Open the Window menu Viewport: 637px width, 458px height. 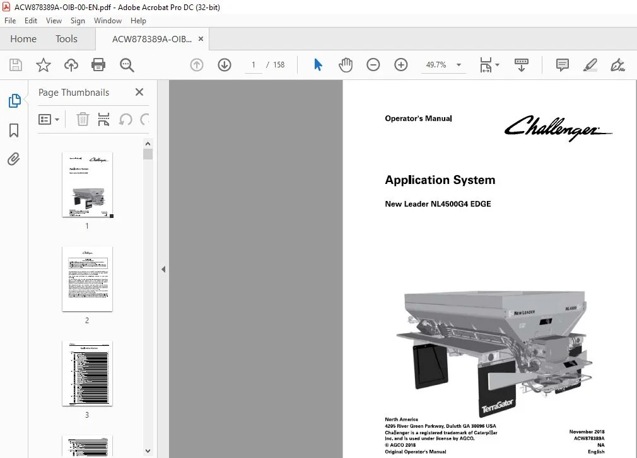tap(108, 21)
